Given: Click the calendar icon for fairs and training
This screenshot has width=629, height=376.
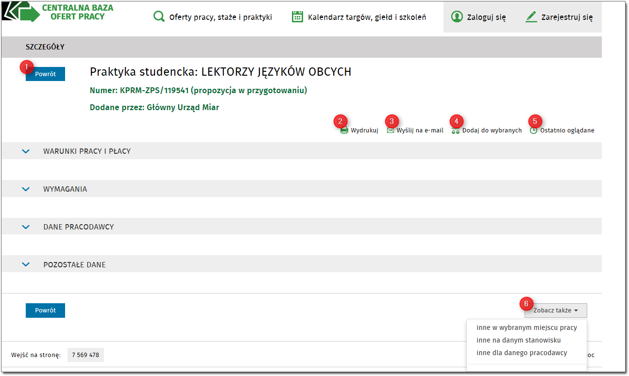Looking at the screenshot, I should pyautogui.click(x=297, y=17).
